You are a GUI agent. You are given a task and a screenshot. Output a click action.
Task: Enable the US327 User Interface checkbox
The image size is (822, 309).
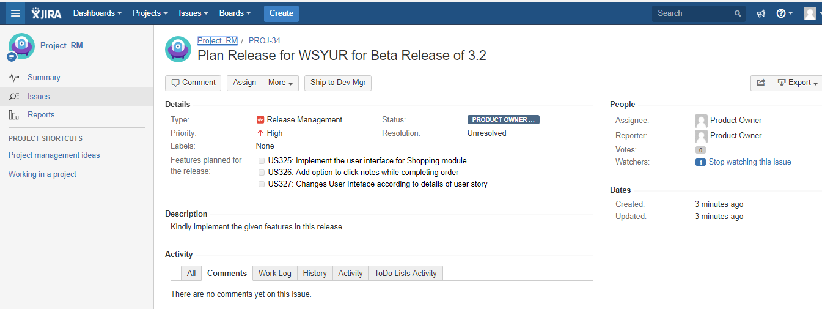262,184
